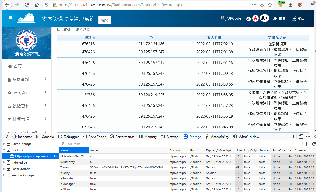Go to 首頁 in the top header
Screen dimensions: 316x192
pos(279,18)
